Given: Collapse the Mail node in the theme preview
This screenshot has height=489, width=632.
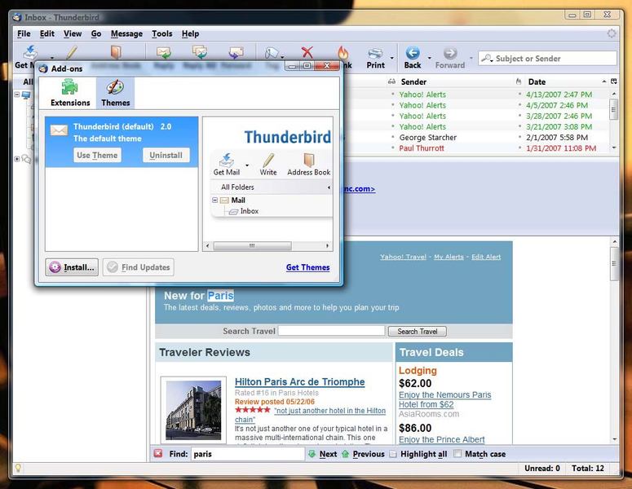Looking at the screenshot, I should 214,200.
